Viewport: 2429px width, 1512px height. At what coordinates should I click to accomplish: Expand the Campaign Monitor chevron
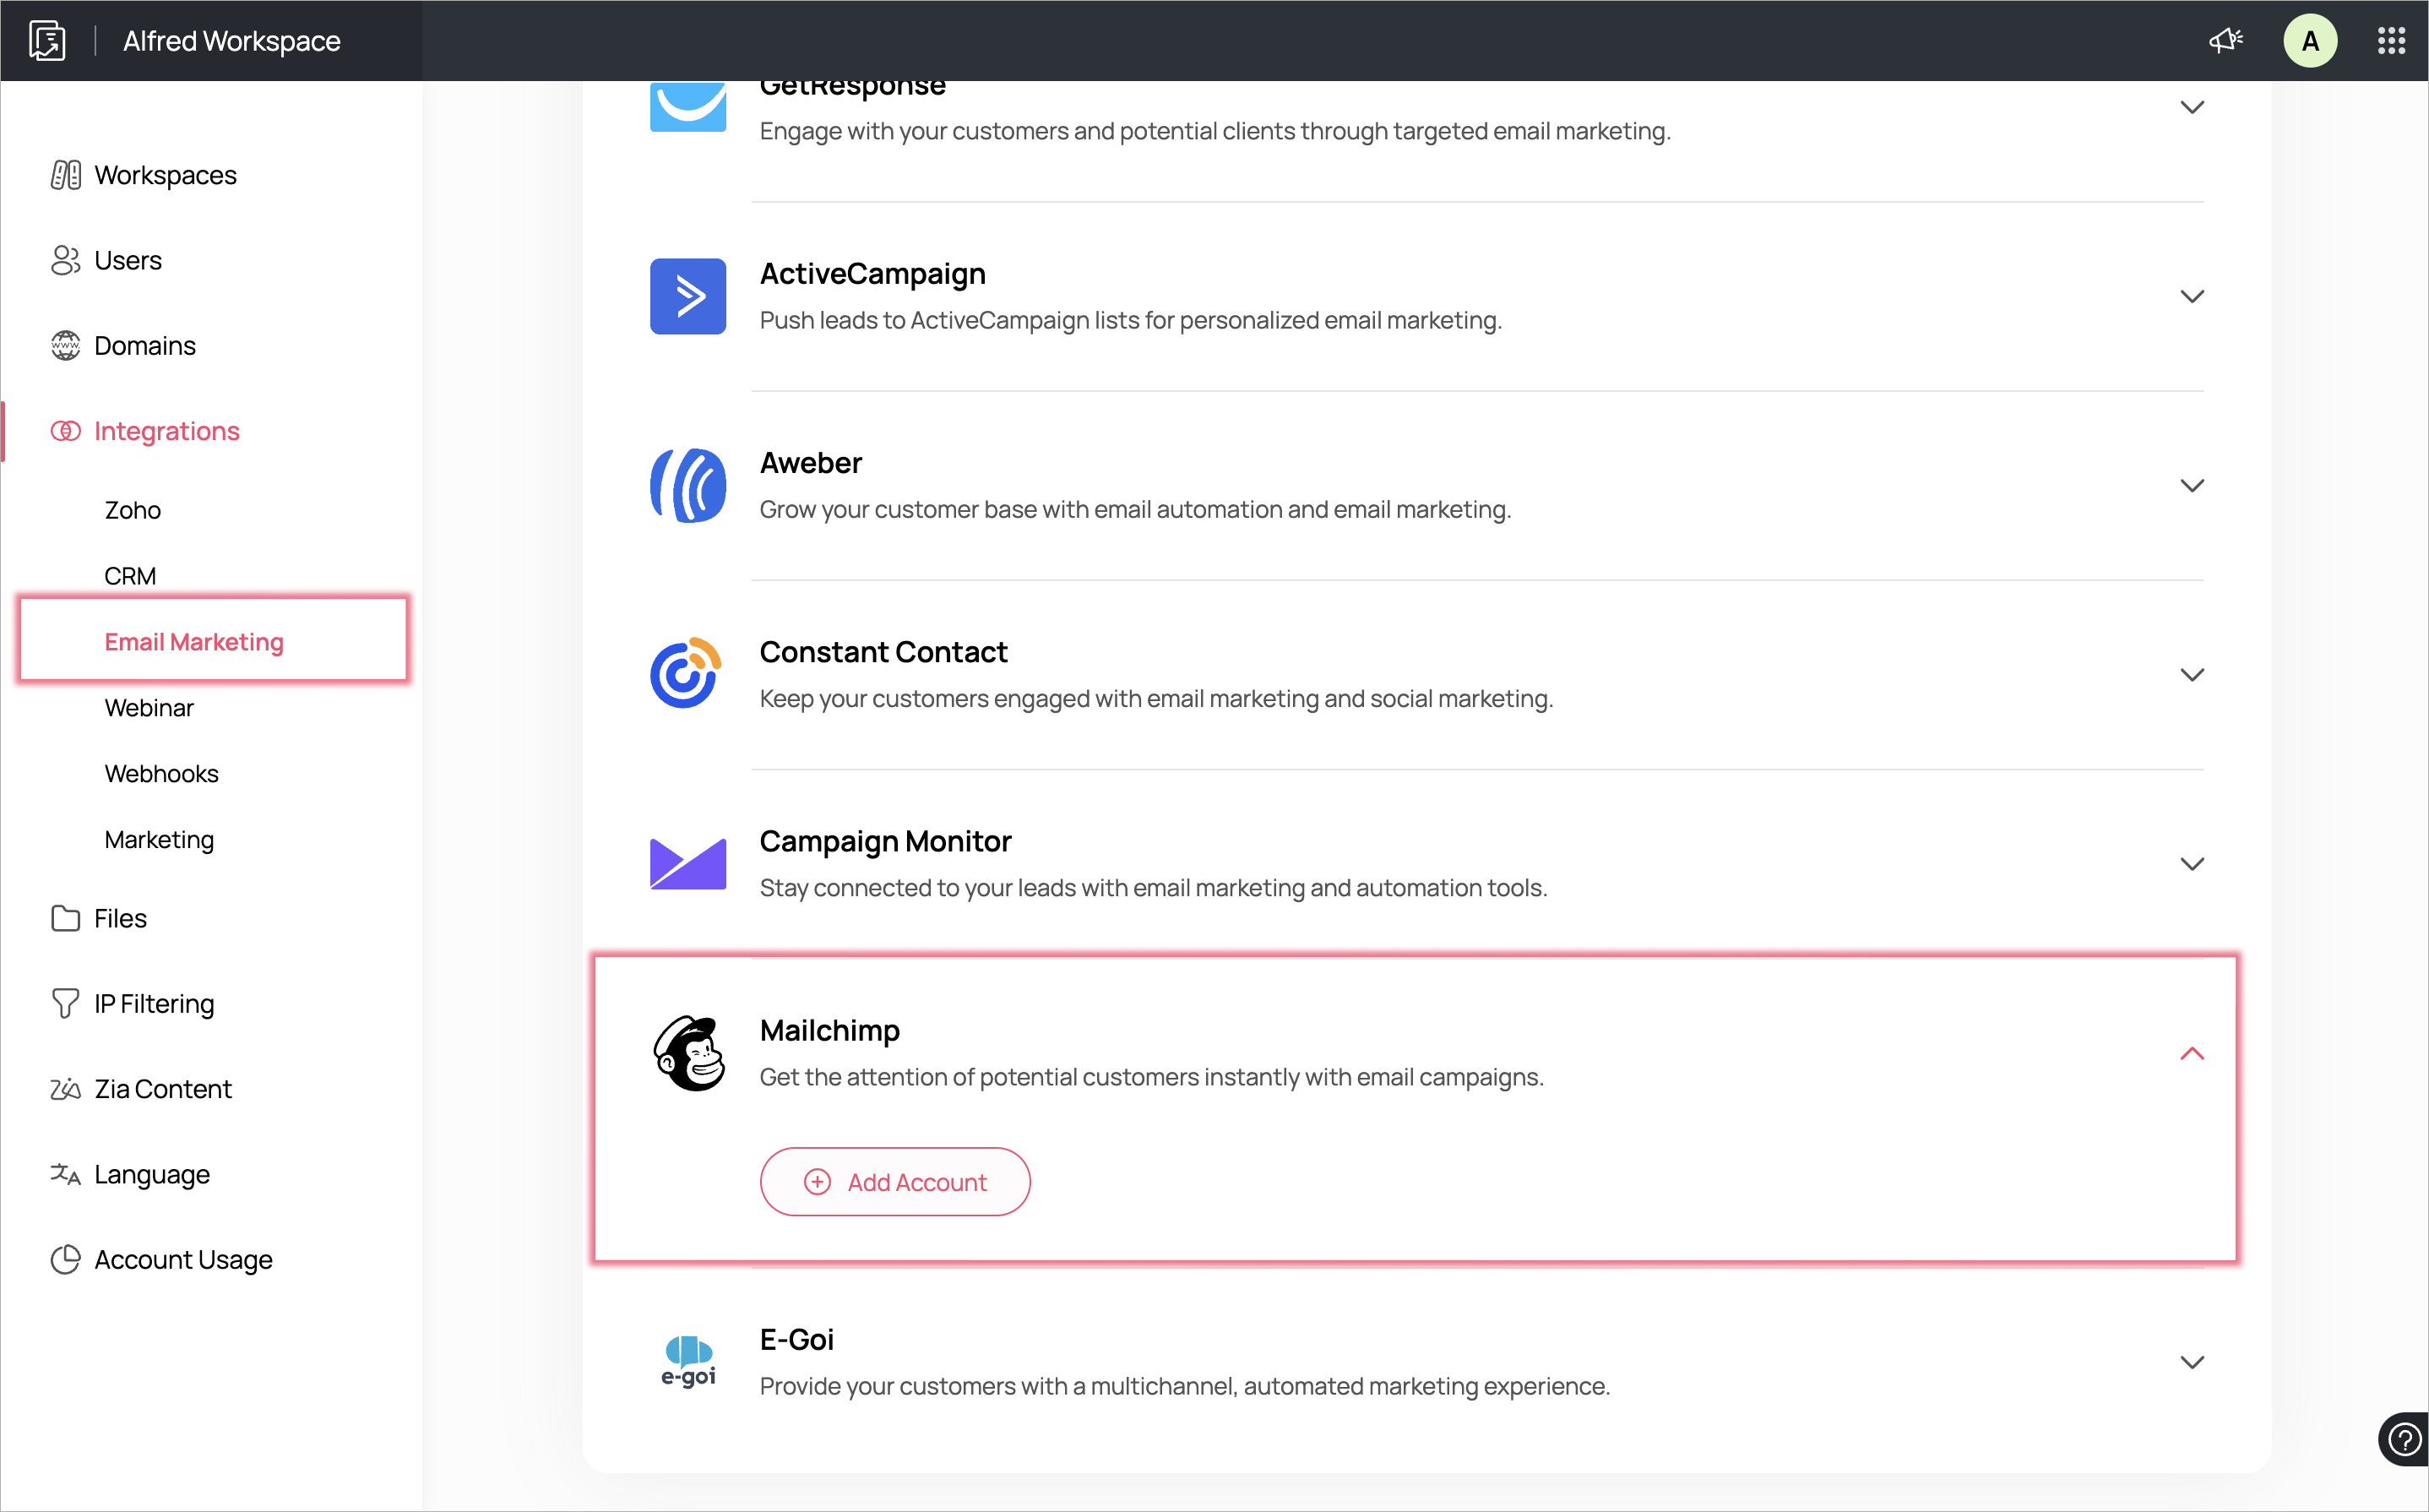2191,863
